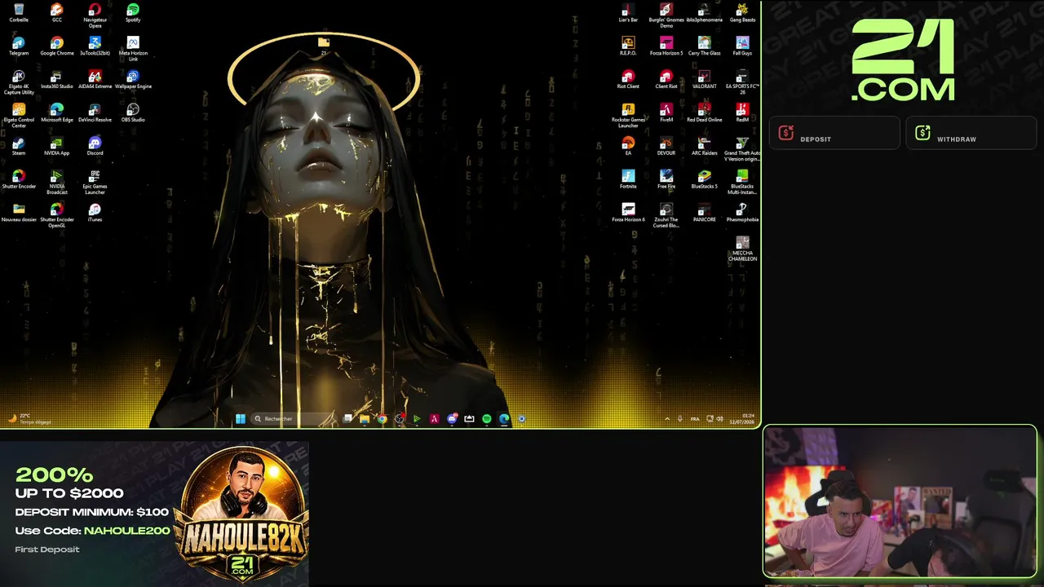Switch to Spotify in the taskbar
The height and width of the screenshot is (587, 1044).
[x=487, y=419]
